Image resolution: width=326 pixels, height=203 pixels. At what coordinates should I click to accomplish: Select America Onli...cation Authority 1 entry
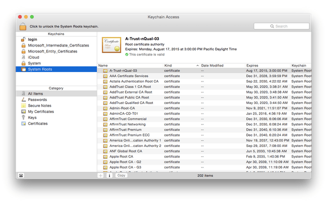pos(135,140)
